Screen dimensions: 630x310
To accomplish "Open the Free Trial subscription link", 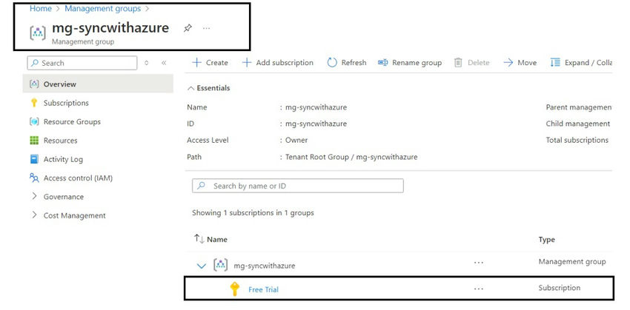I will pos(263,289).
